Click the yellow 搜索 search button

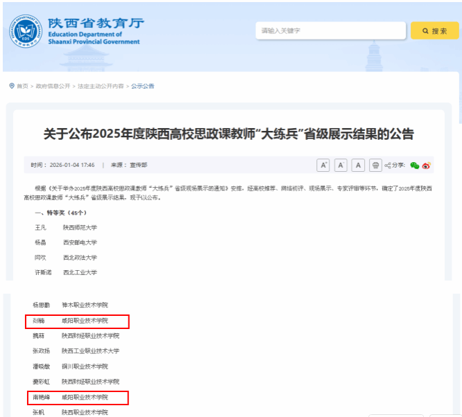[x=434, y=31]
